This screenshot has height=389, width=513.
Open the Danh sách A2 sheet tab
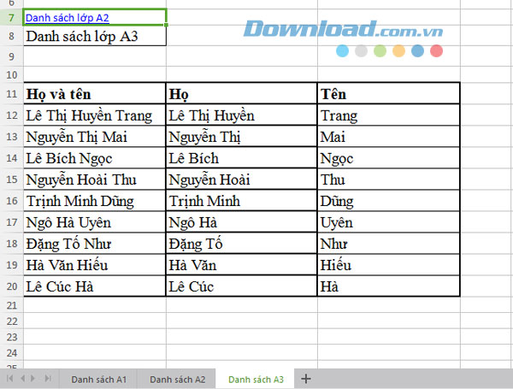point(177,378)
